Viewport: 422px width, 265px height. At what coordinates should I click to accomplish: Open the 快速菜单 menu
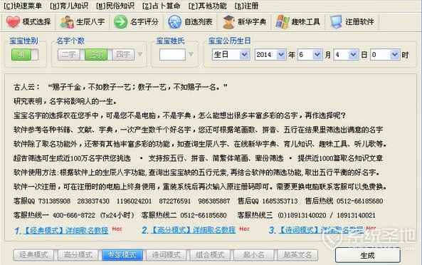coord(23,6)
